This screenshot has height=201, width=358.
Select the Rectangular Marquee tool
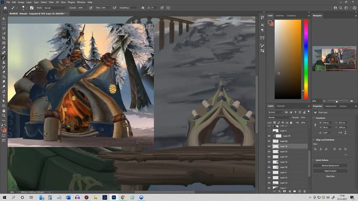coord(4,23)
